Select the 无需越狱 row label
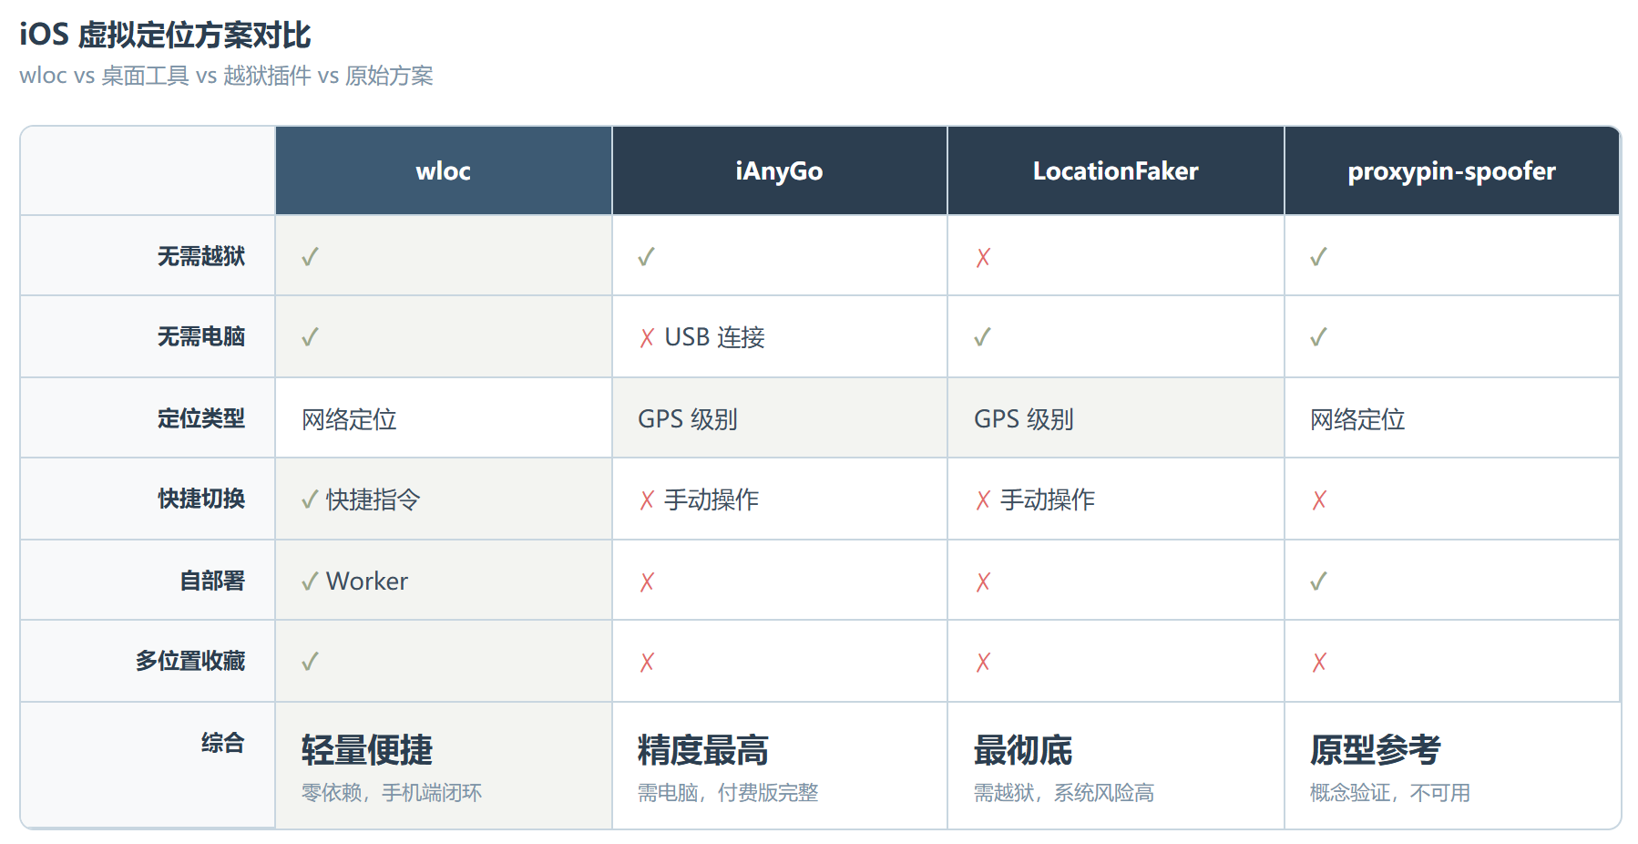 [201, 256]
